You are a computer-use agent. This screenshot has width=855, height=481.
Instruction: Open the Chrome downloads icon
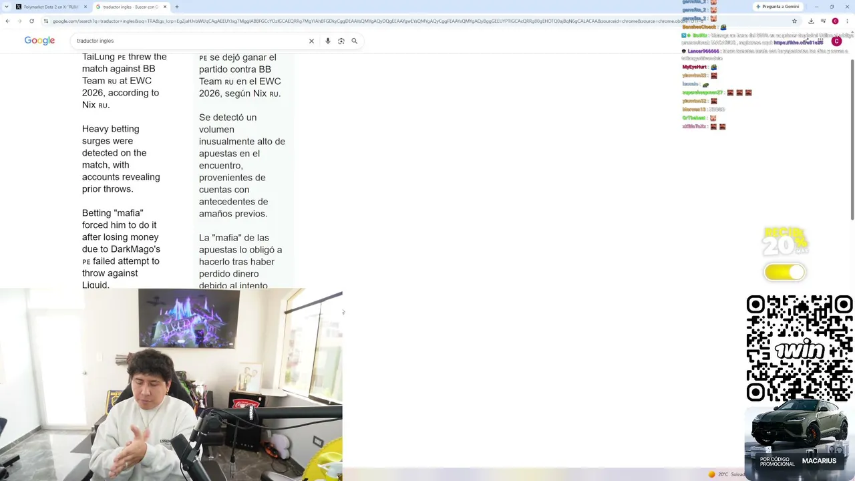(811, 21)
